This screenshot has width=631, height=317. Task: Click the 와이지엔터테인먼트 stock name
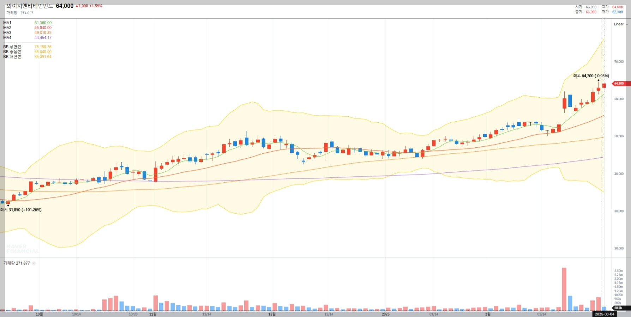30,6
